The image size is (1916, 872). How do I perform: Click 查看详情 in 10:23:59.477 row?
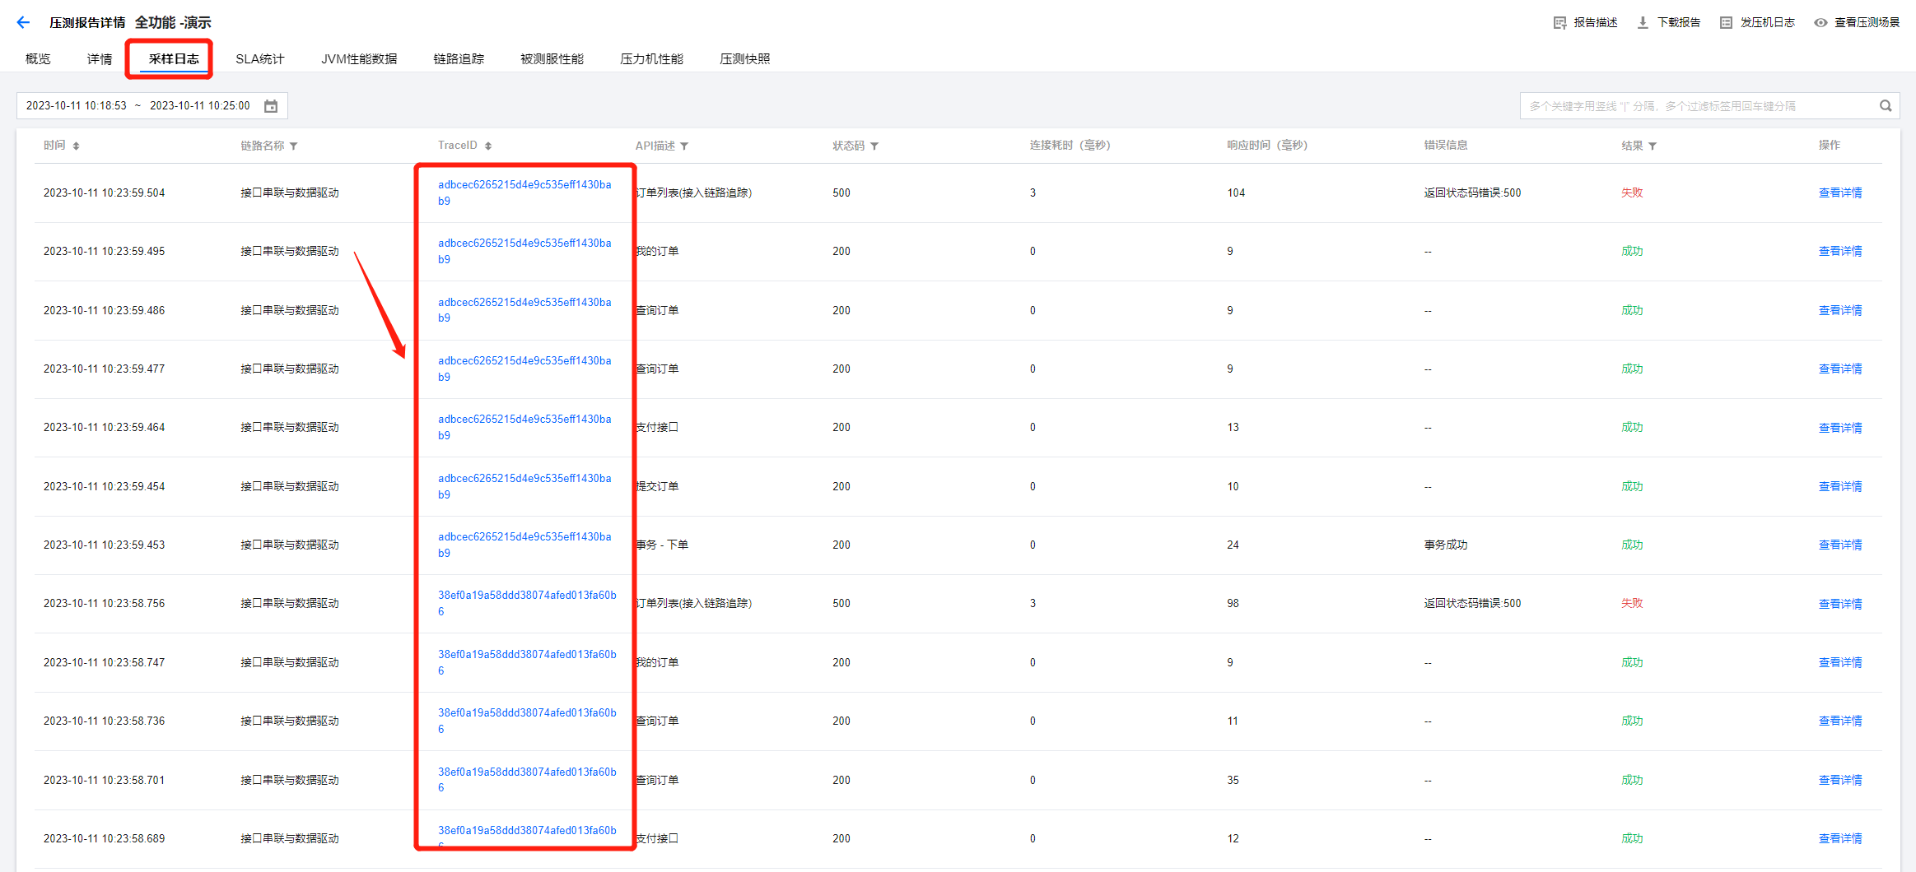tap(1840, 369)
